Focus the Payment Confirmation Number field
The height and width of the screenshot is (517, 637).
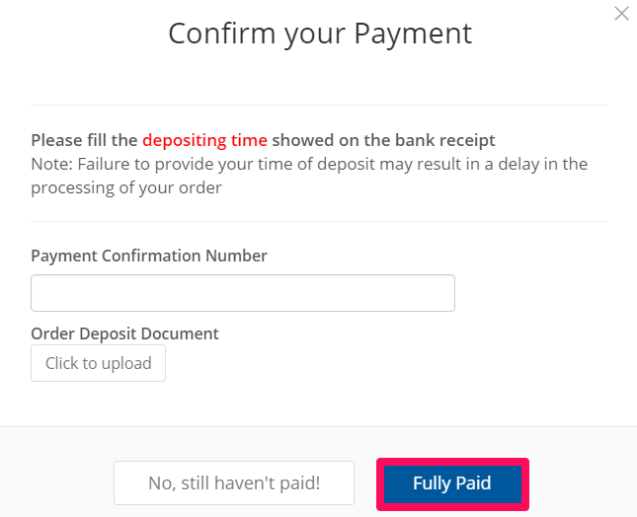pos(243,293)
